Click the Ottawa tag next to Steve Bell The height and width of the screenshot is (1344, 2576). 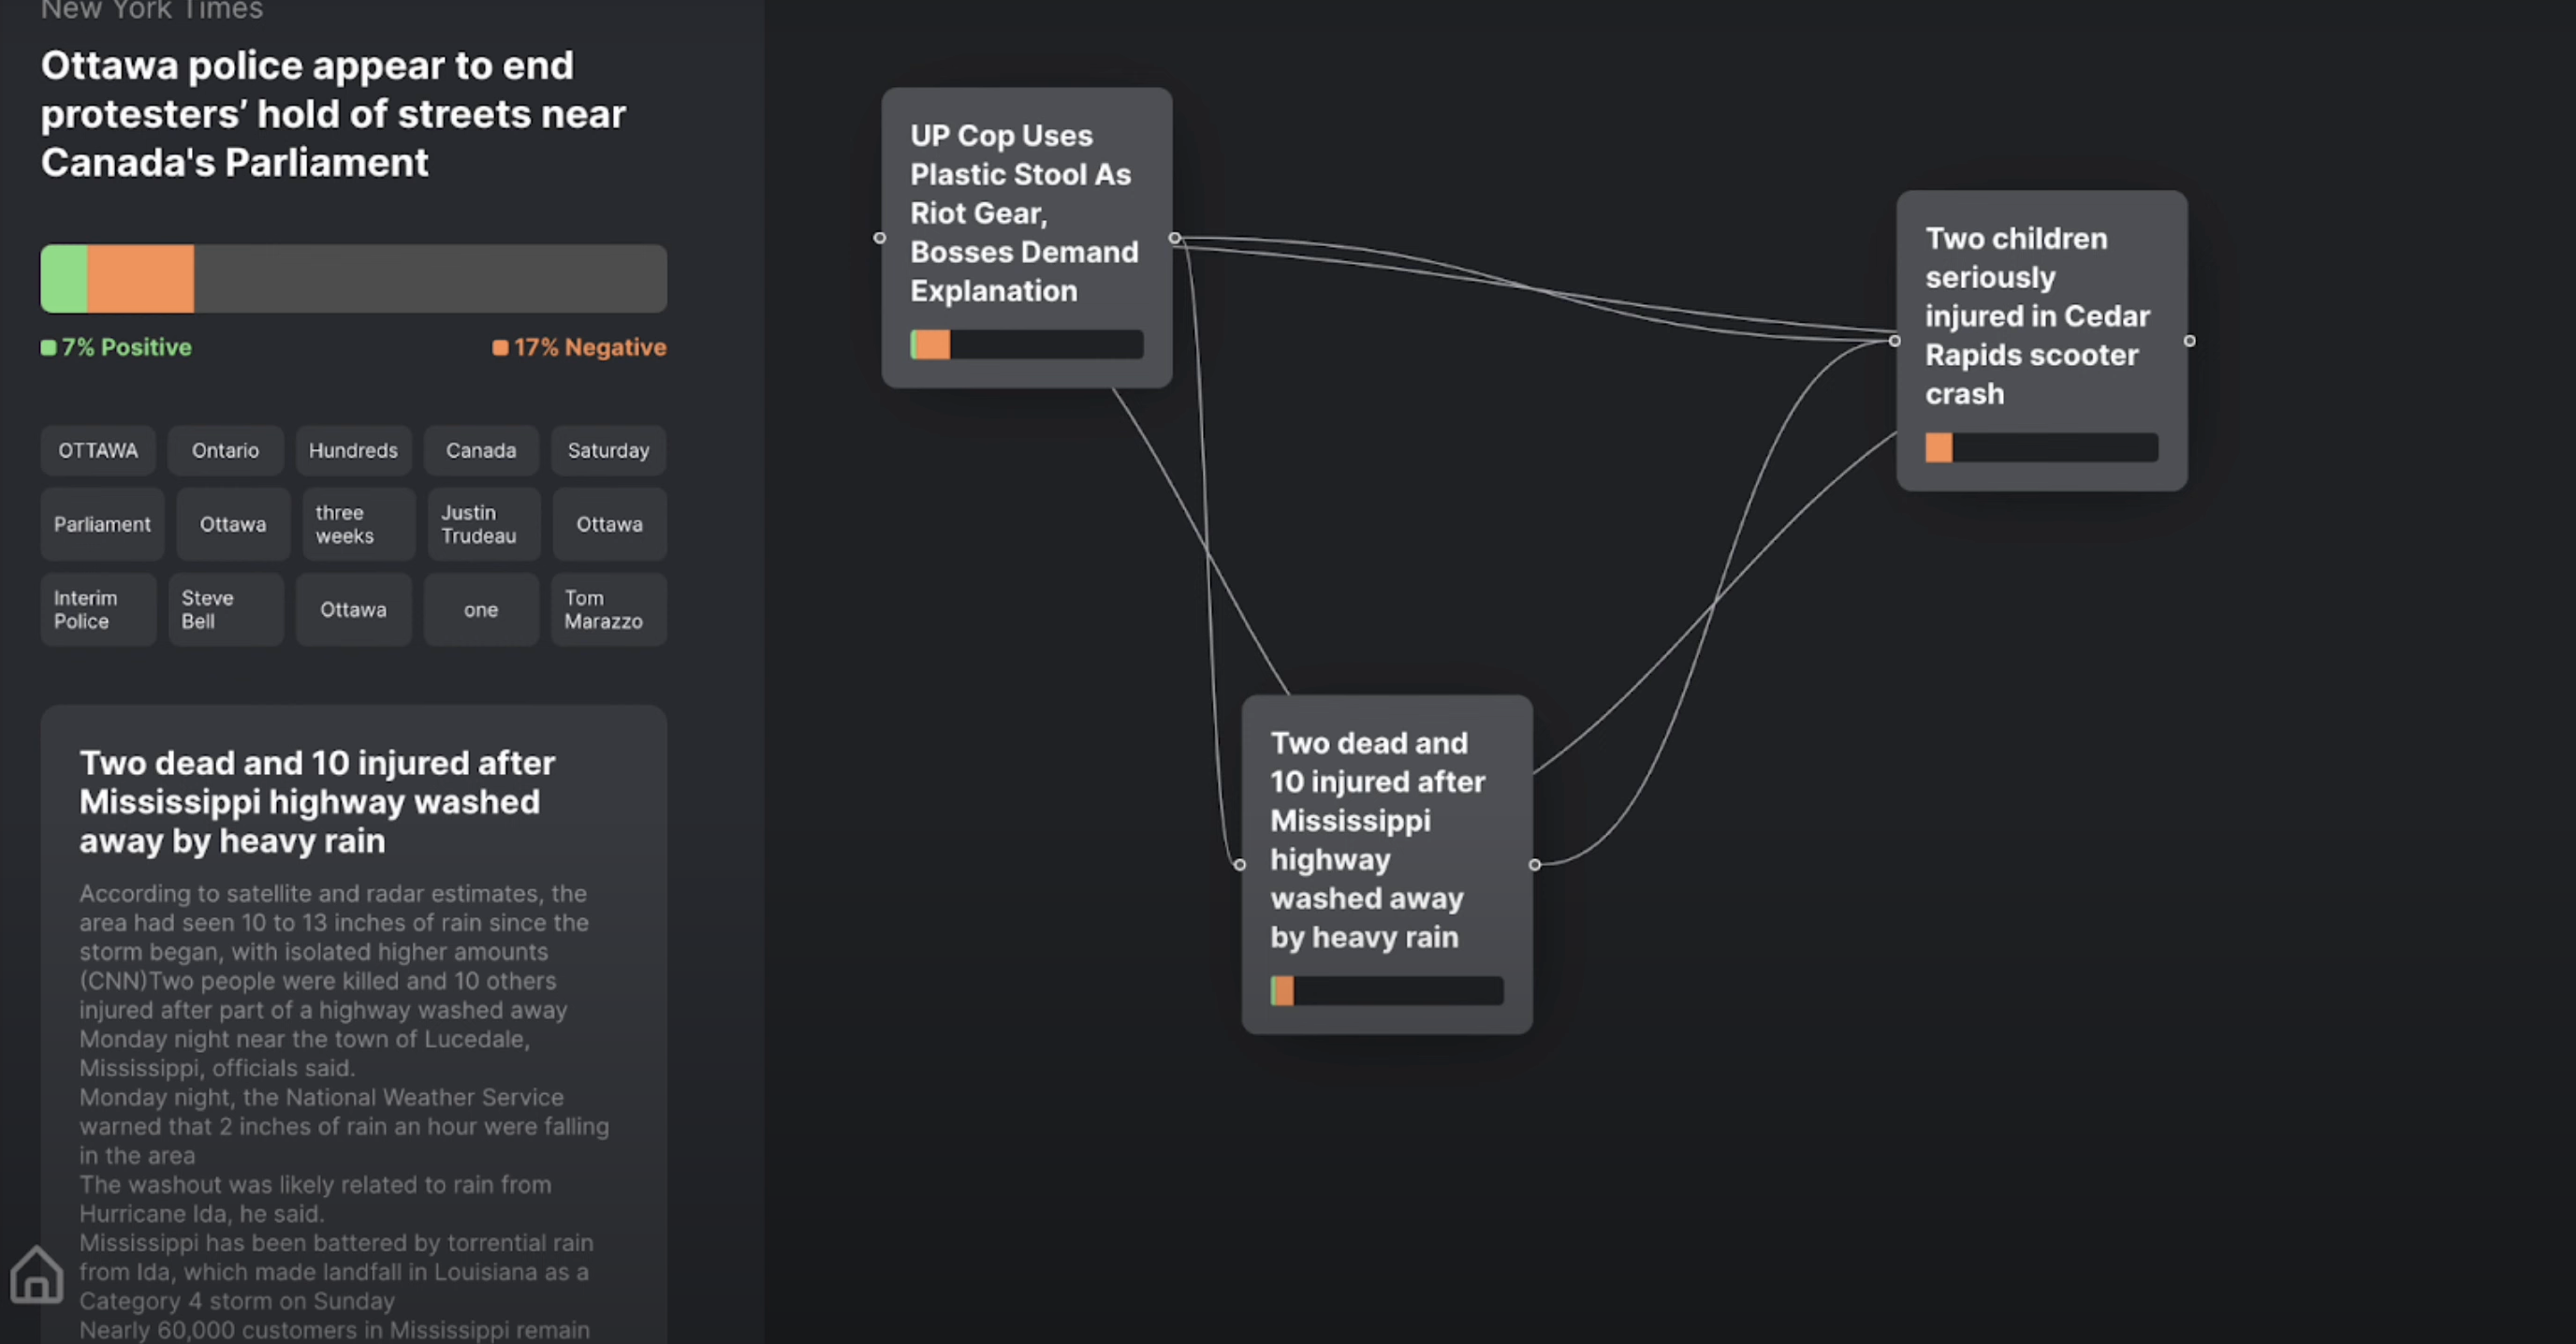pyautogui.click(x=353, y=609)
